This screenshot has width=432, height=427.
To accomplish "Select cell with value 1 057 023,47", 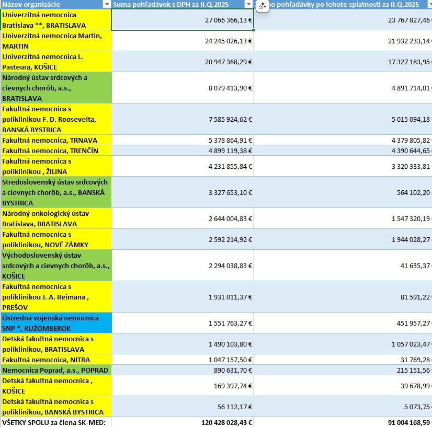I will (343, 344).
